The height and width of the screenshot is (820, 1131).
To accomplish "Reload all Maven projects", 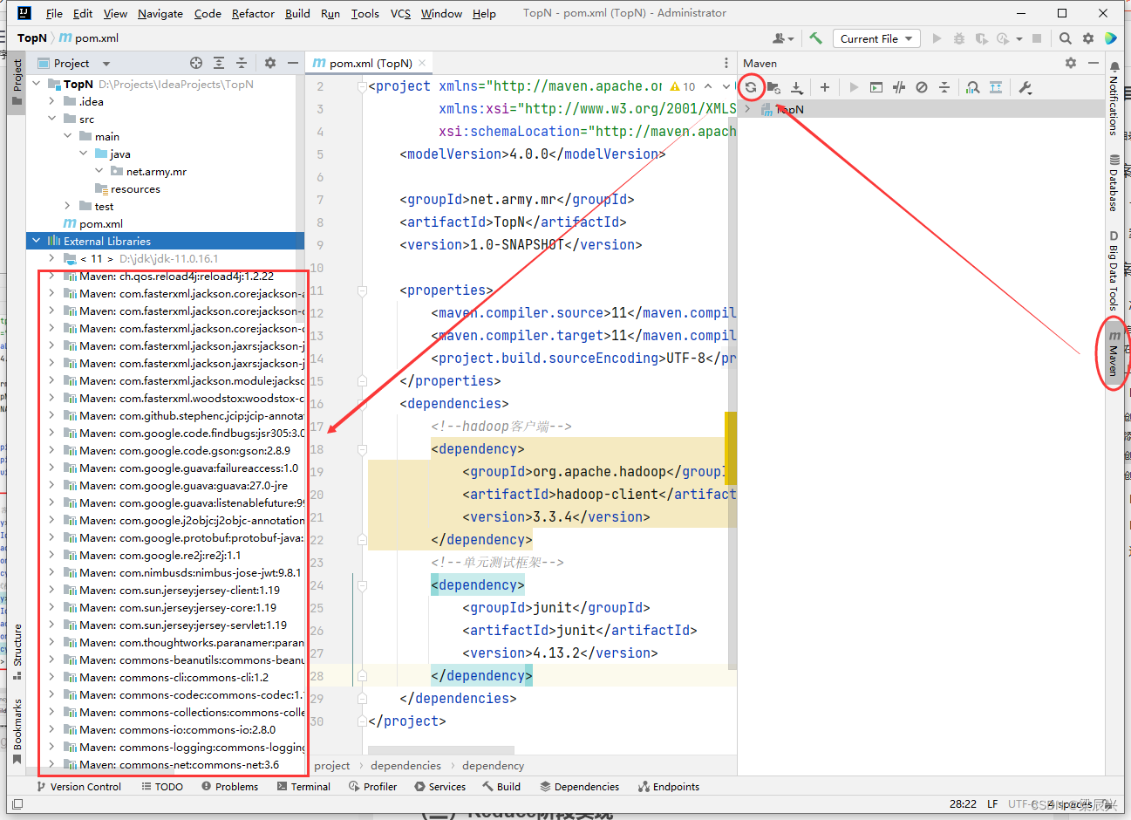I will tap(750, 87).
